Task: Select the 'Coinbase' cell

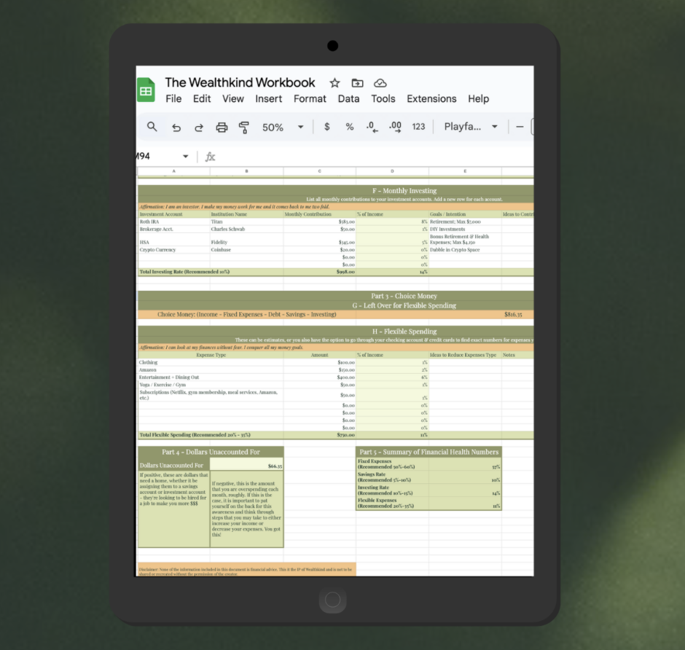Action: point(247,250)
